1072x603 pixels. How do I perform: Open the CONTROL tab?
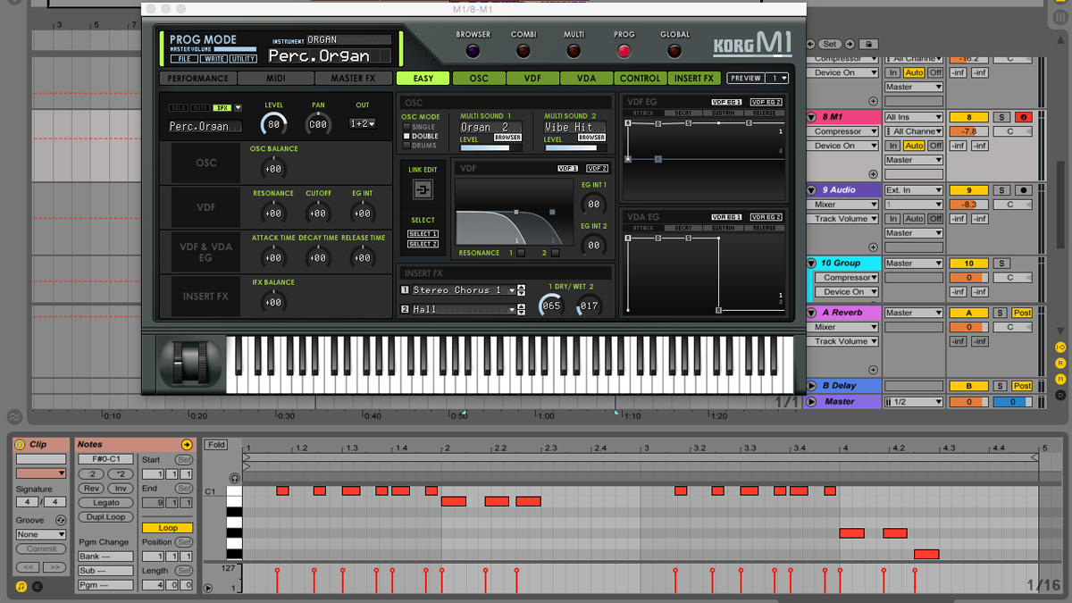[x=640, y=79]
